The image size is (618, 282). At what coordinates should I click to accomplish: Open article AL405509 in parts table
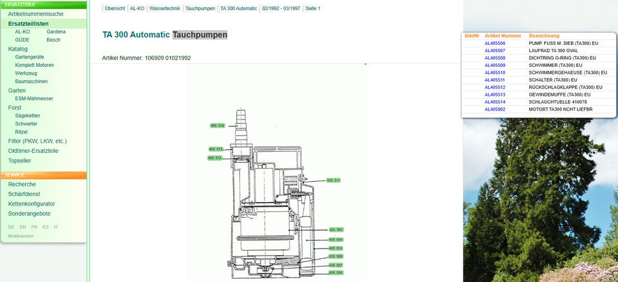coord(494,66)
